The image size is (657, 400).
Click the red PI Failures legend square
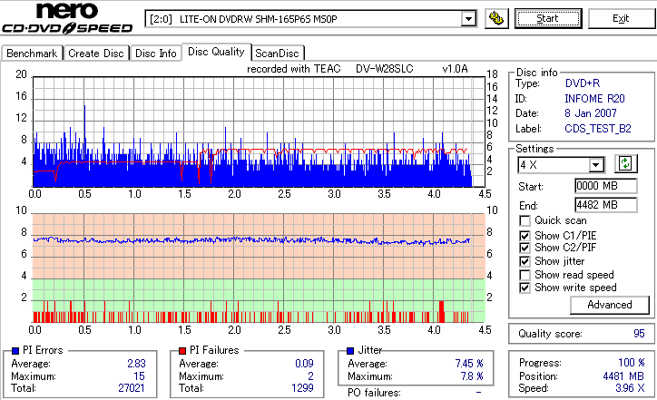182,351
